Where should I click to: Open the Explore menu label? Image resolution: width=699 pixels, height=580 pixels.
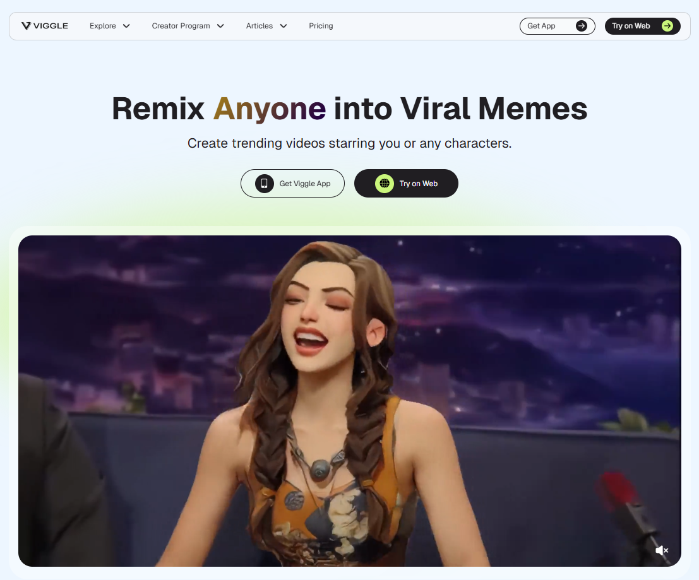103,26
